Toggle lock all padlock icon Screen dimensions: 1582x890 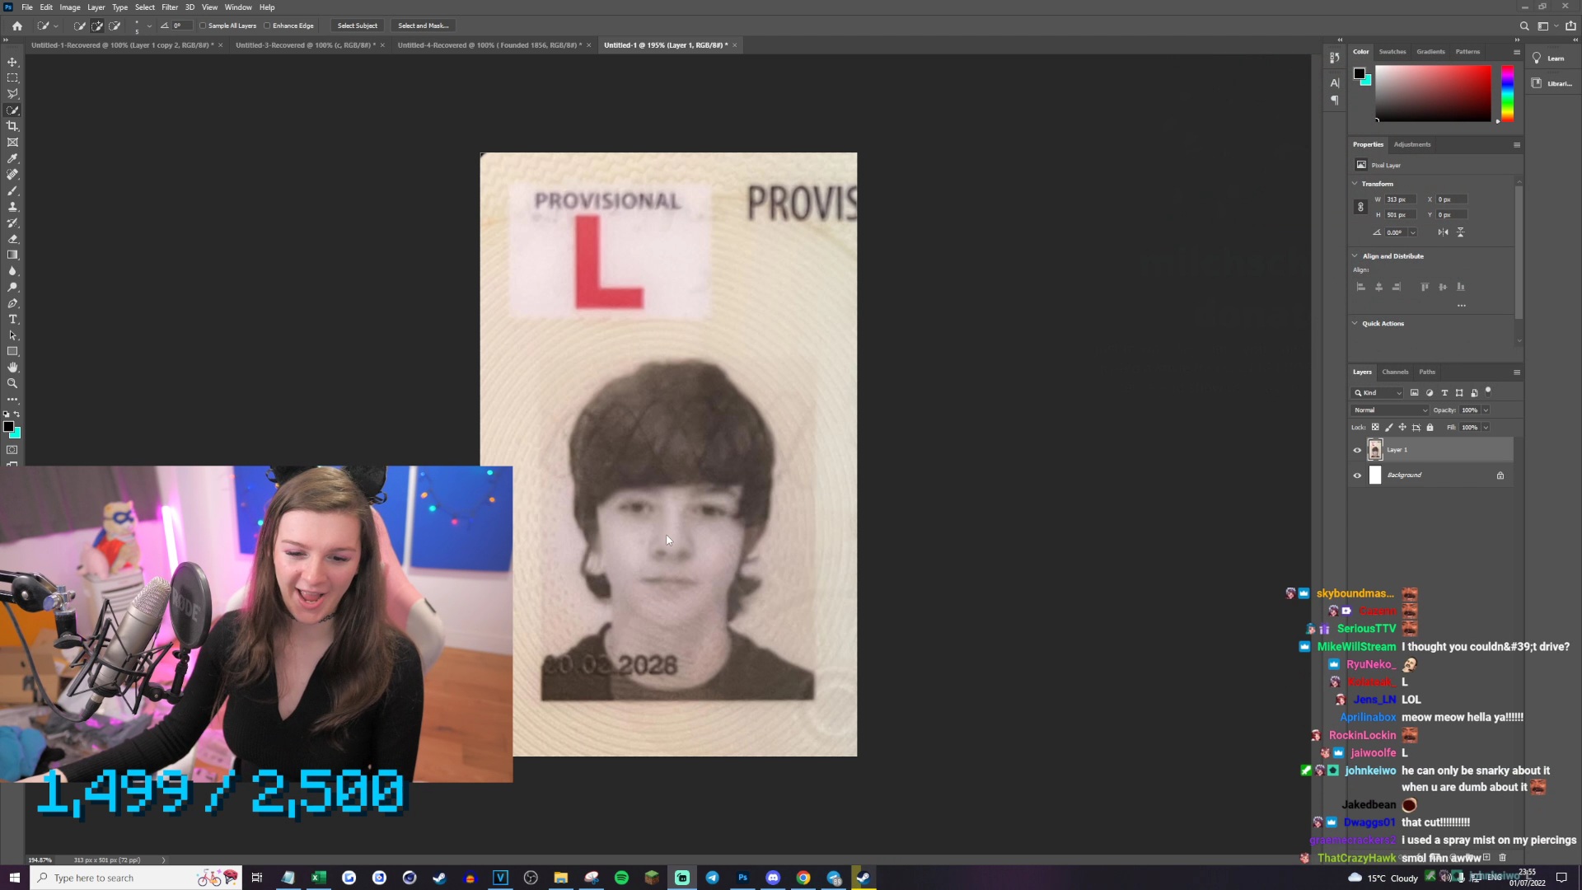tap(1430, 427)
